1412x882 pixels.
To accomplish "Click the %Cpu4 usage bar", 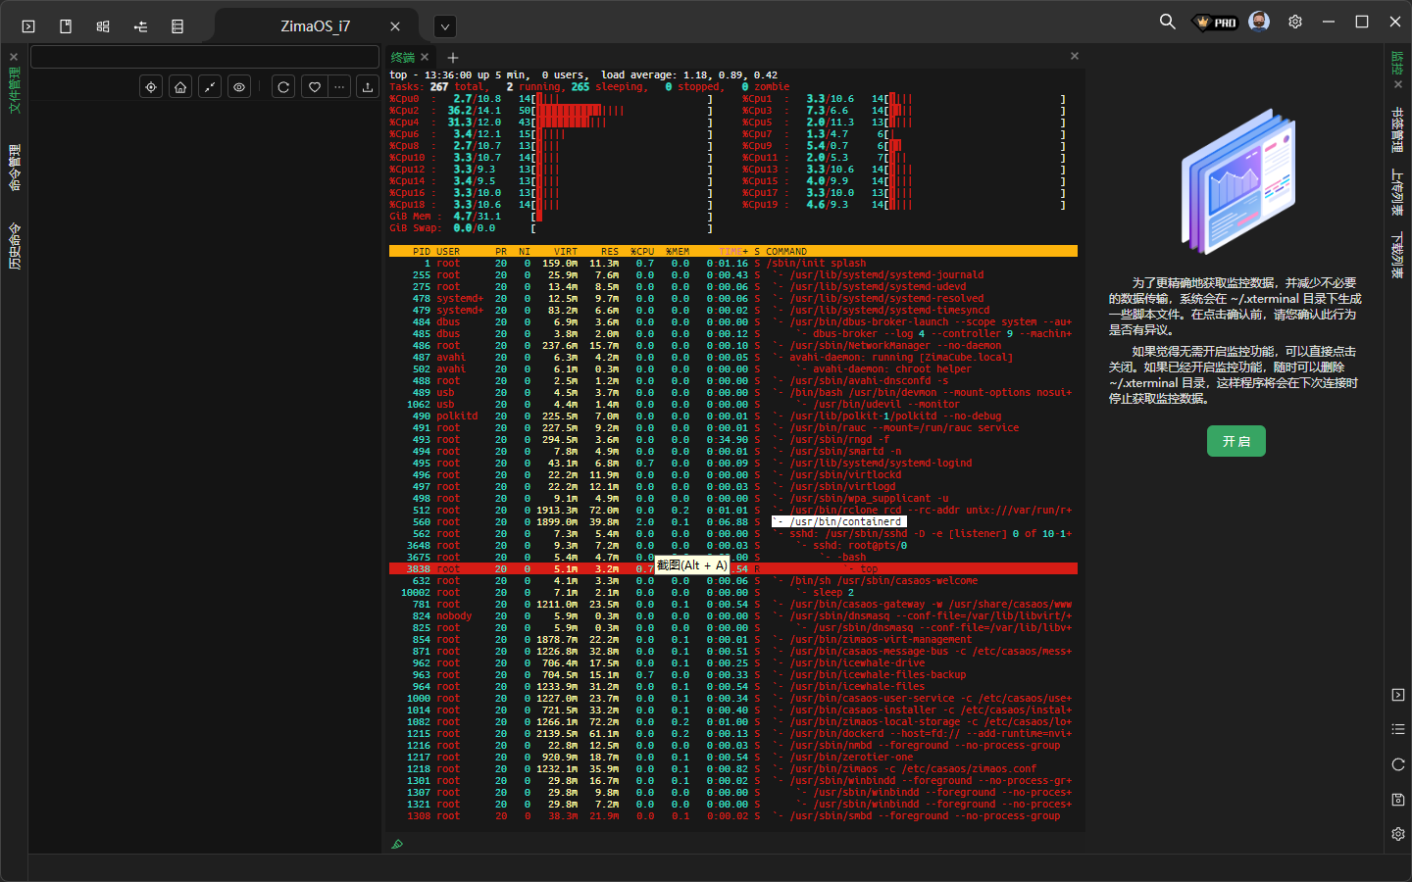I will point(622,122).
